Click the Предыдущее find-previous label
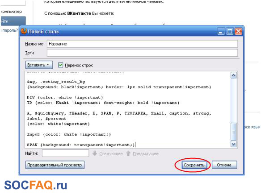Image resolution: width=261 pixels, height=194 pixels. tap(146, 154)
